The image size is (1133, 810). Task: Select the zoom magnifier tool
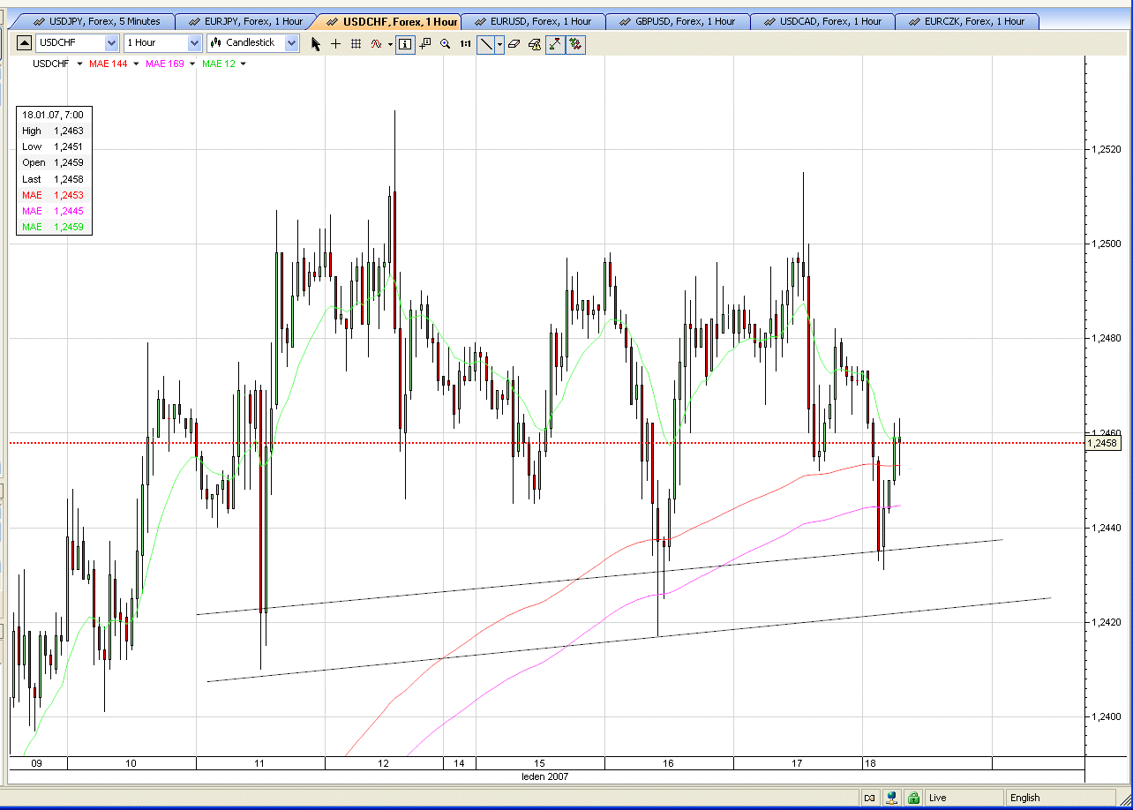446,43
